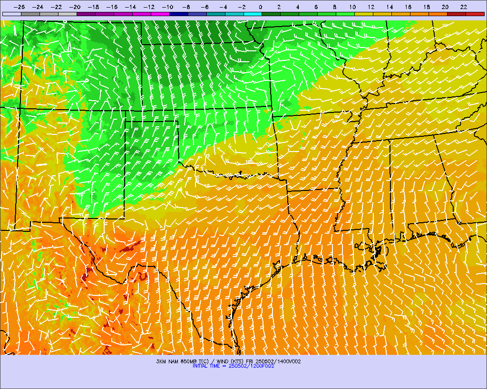Click the "-6" scale label
Viewport: 487px width, 389px height.
(x=205, y=7)
